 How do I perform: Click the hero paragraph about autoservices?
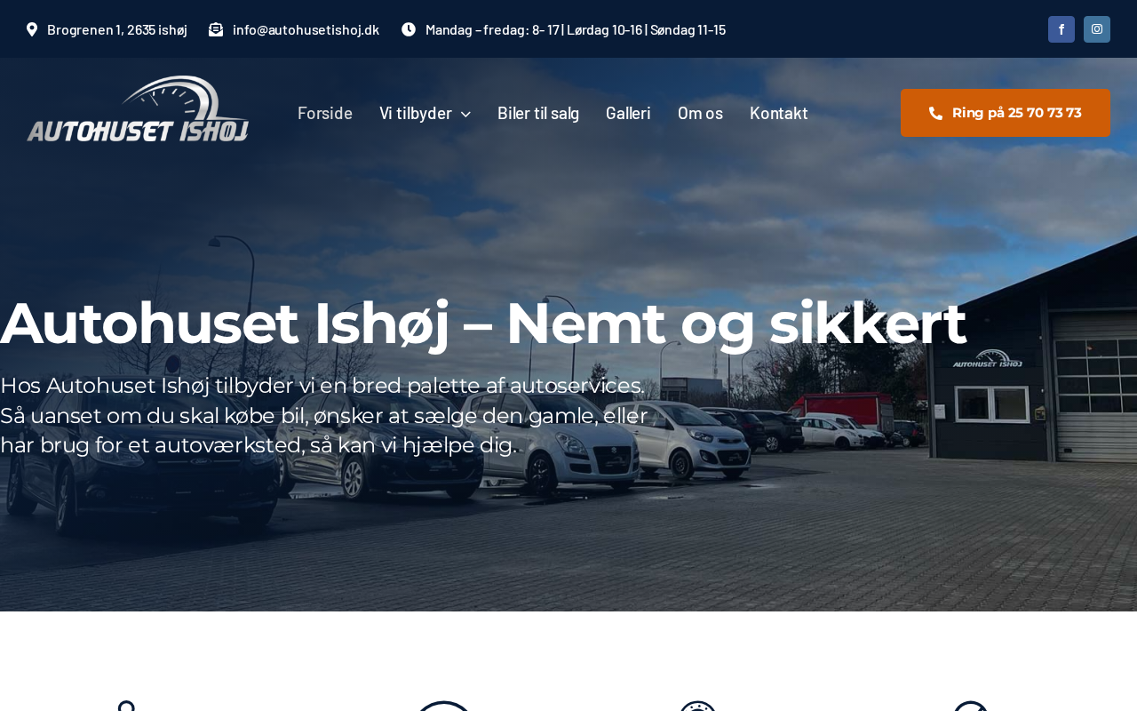pyautogui.click(x=324, y=415)
